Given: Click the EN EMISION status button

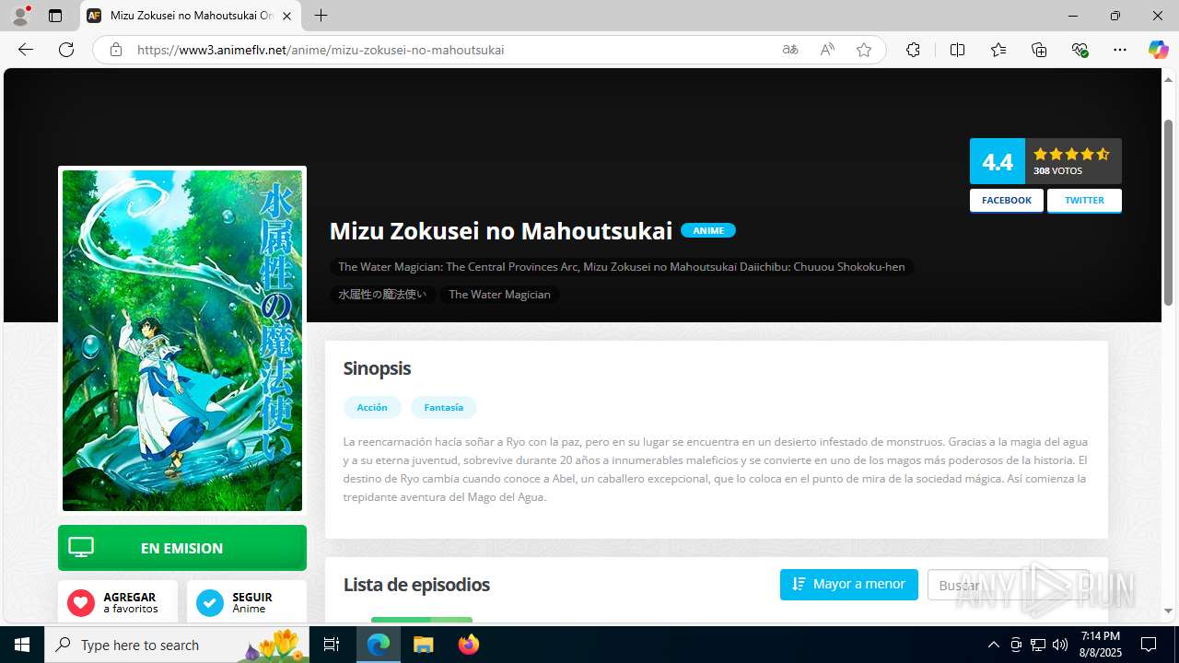Looking at the screenshot, I should click(182, 548).
